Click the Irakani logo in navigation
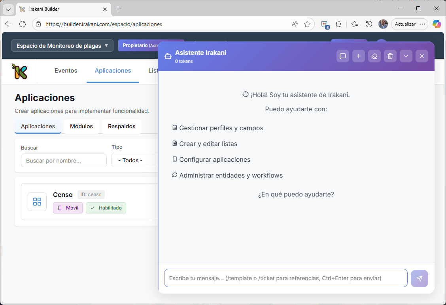Viewport: 446px width, 305px height. tap(19, 71)
